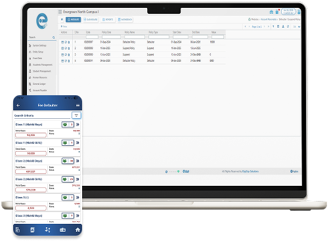
Task: Click the edit icon in grid row 3
Action: click(66, 55)
